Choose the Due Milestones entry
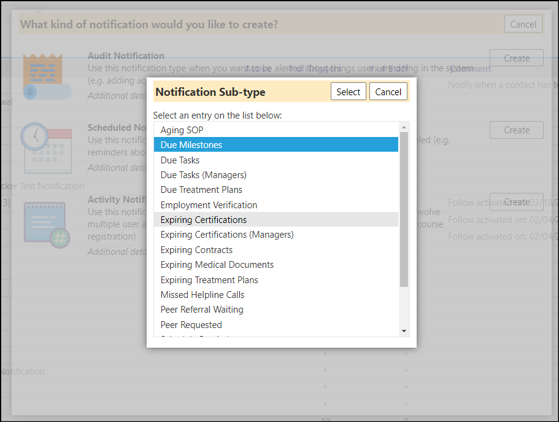559x422 pixels. tap(276, 144)
